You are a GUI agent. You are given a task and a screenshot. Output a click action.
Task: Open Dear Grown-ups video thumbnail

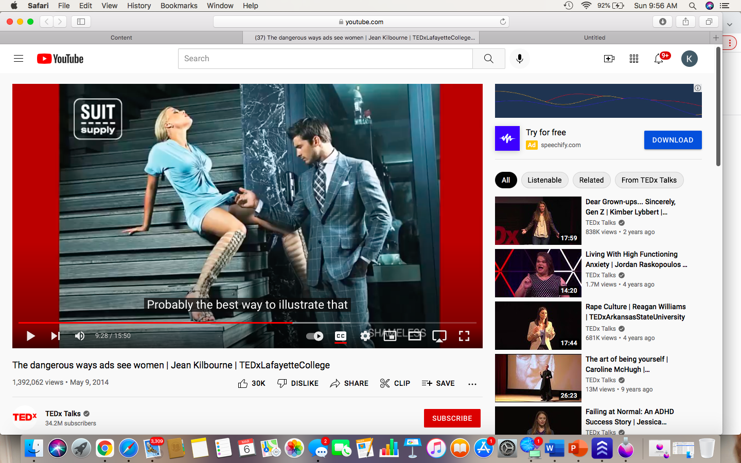(538, 221)
